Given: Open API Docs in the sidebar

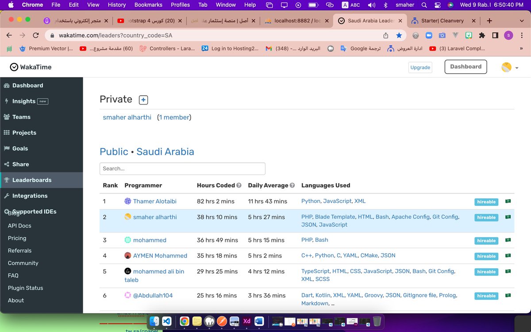Looking at the screenshot, I should click(19, 226).
